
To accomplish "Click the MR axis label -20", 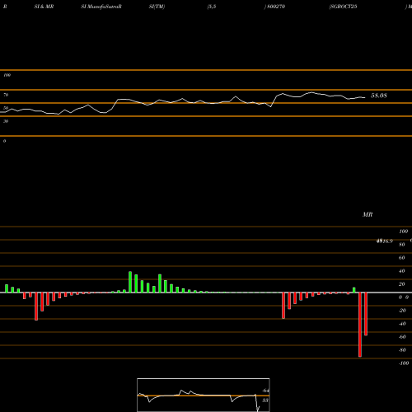I will point(402,311).
